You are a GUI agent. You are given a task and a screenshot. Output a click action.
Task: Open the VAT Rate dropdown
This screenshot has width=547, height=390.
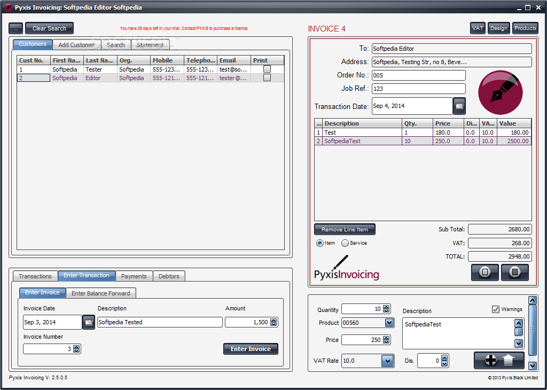[x=387, y=361]
